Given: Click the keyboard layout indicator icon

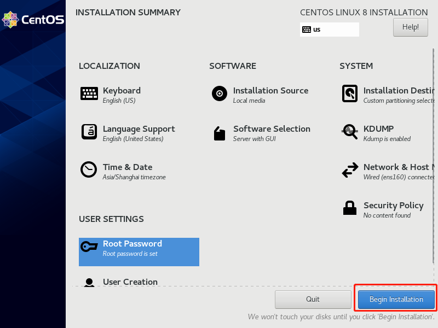Looking at the screenshot, I should (x=307, y=30).
